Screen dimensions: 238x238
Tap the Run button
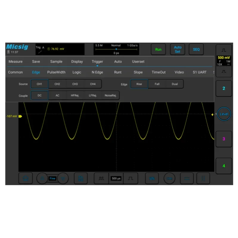pos(158,49)
